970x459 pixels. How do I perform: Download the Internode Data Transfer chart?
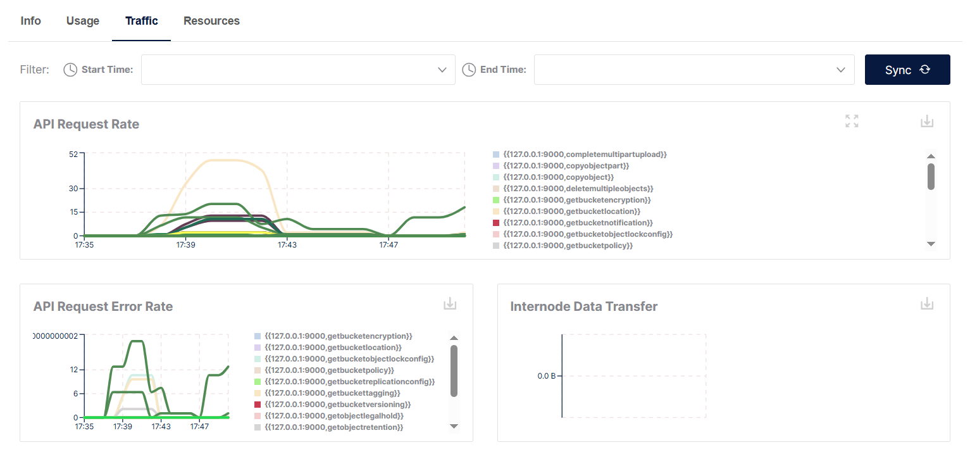coord(926,304)
